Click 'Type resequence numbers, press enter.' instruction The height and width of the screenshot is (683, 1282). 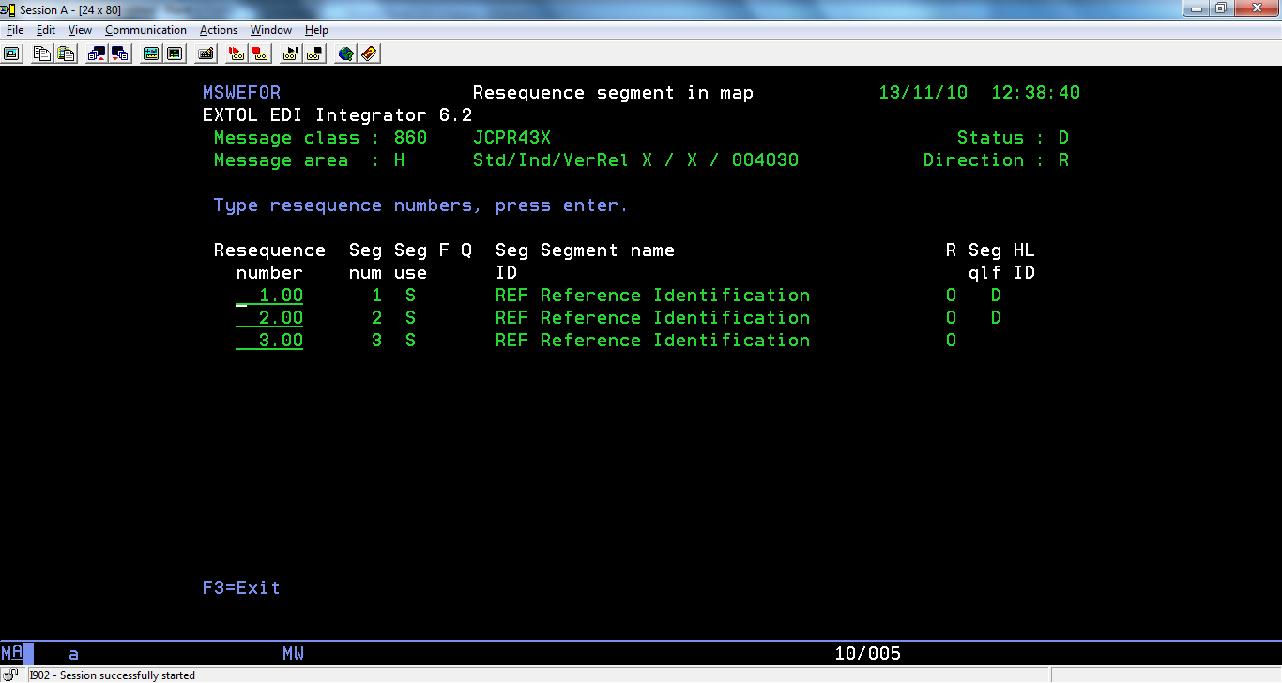pos(420,205)
